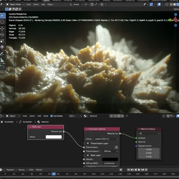Open the Playback popover in the timeline
Image resolution: width=179 pixels, height=179 pixels.
11,170
